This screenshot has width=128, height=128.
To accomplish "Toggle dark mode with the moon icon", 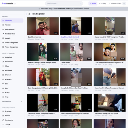I will coord(124,4).
